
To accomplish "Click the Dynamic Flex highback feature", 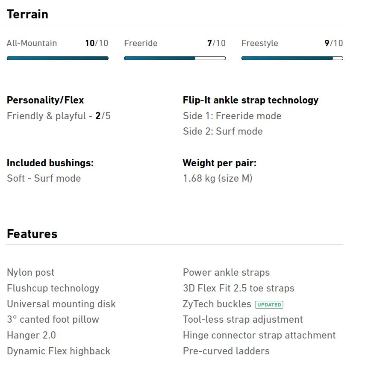I will pyautogui.click(x=59, y=351).
